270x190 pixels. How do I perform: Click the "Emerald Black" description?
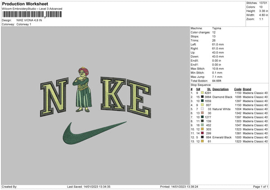(x=222, y=137)
